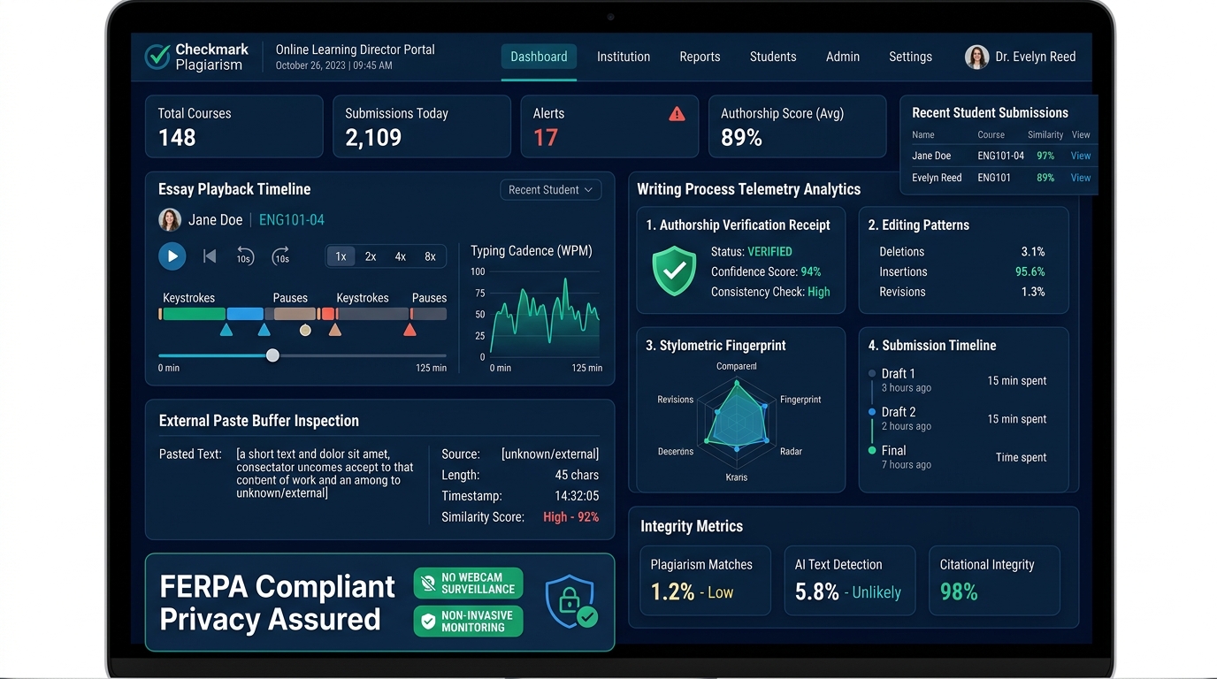The width and height of the screenshot is (1217, 679).
Task: Skip playback to the beginning
Action: click(x=210, y=256)
